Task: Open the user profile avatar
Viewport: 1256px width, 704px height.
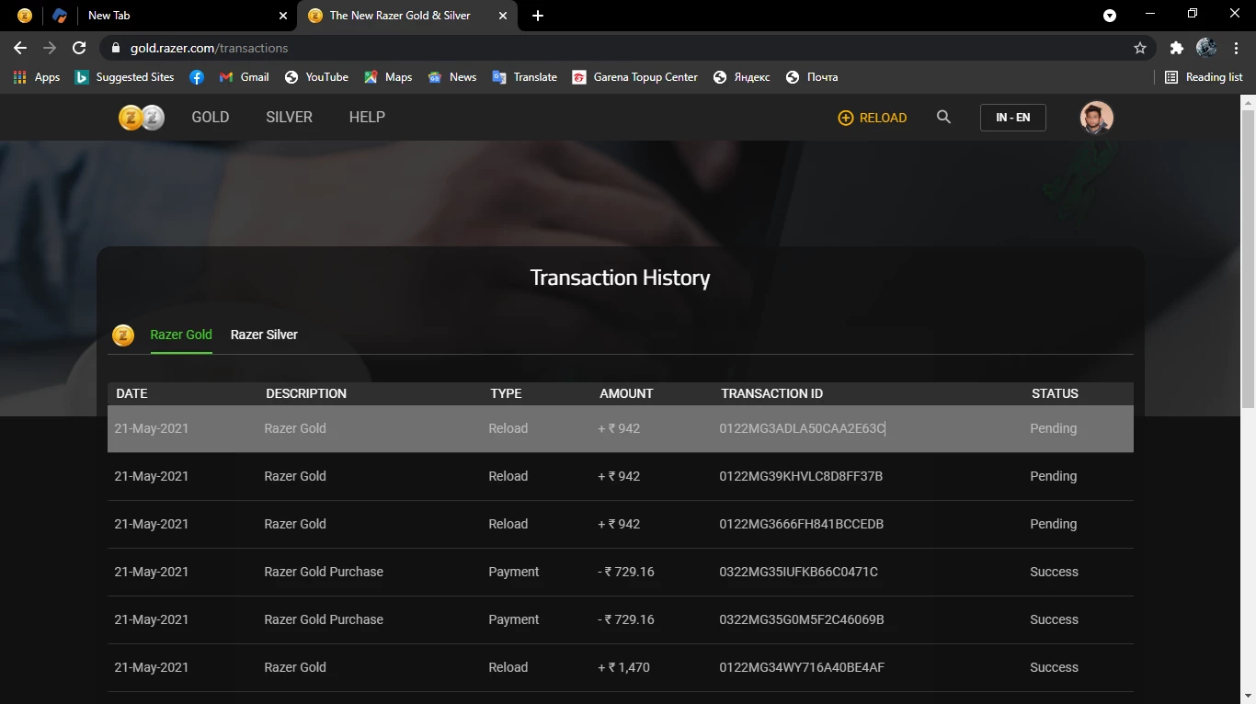Action: 1096,118
